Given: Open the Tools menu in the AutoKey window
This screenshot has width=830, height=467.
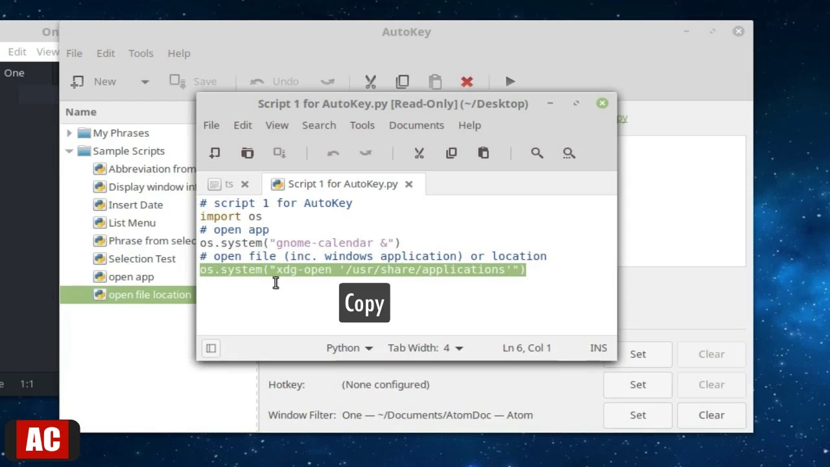Looking at the screenshot, I should point(141,53).
